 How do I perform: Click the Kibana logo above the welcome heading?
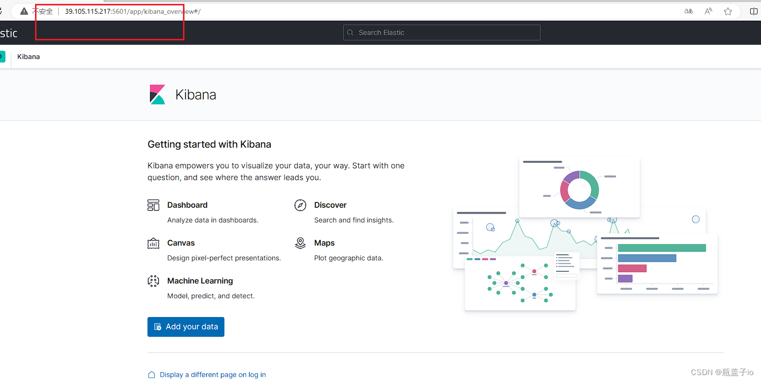pos(157,94)
